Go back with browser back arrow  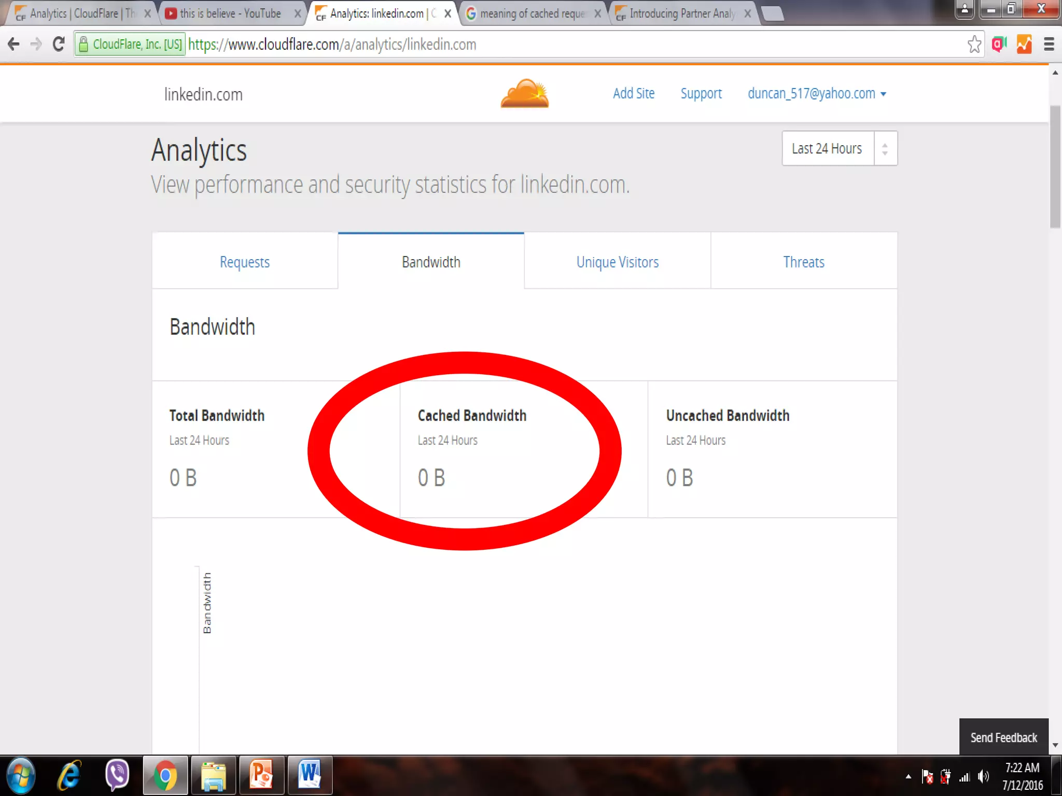[14, 45]
